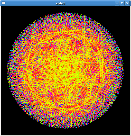The image size is (131, 136).
Task: Maximize the xplot window
Action: coord(122,3)
